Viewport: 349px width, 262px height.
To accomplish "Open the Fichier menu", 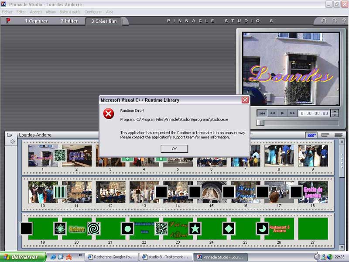I will [7, 12].
